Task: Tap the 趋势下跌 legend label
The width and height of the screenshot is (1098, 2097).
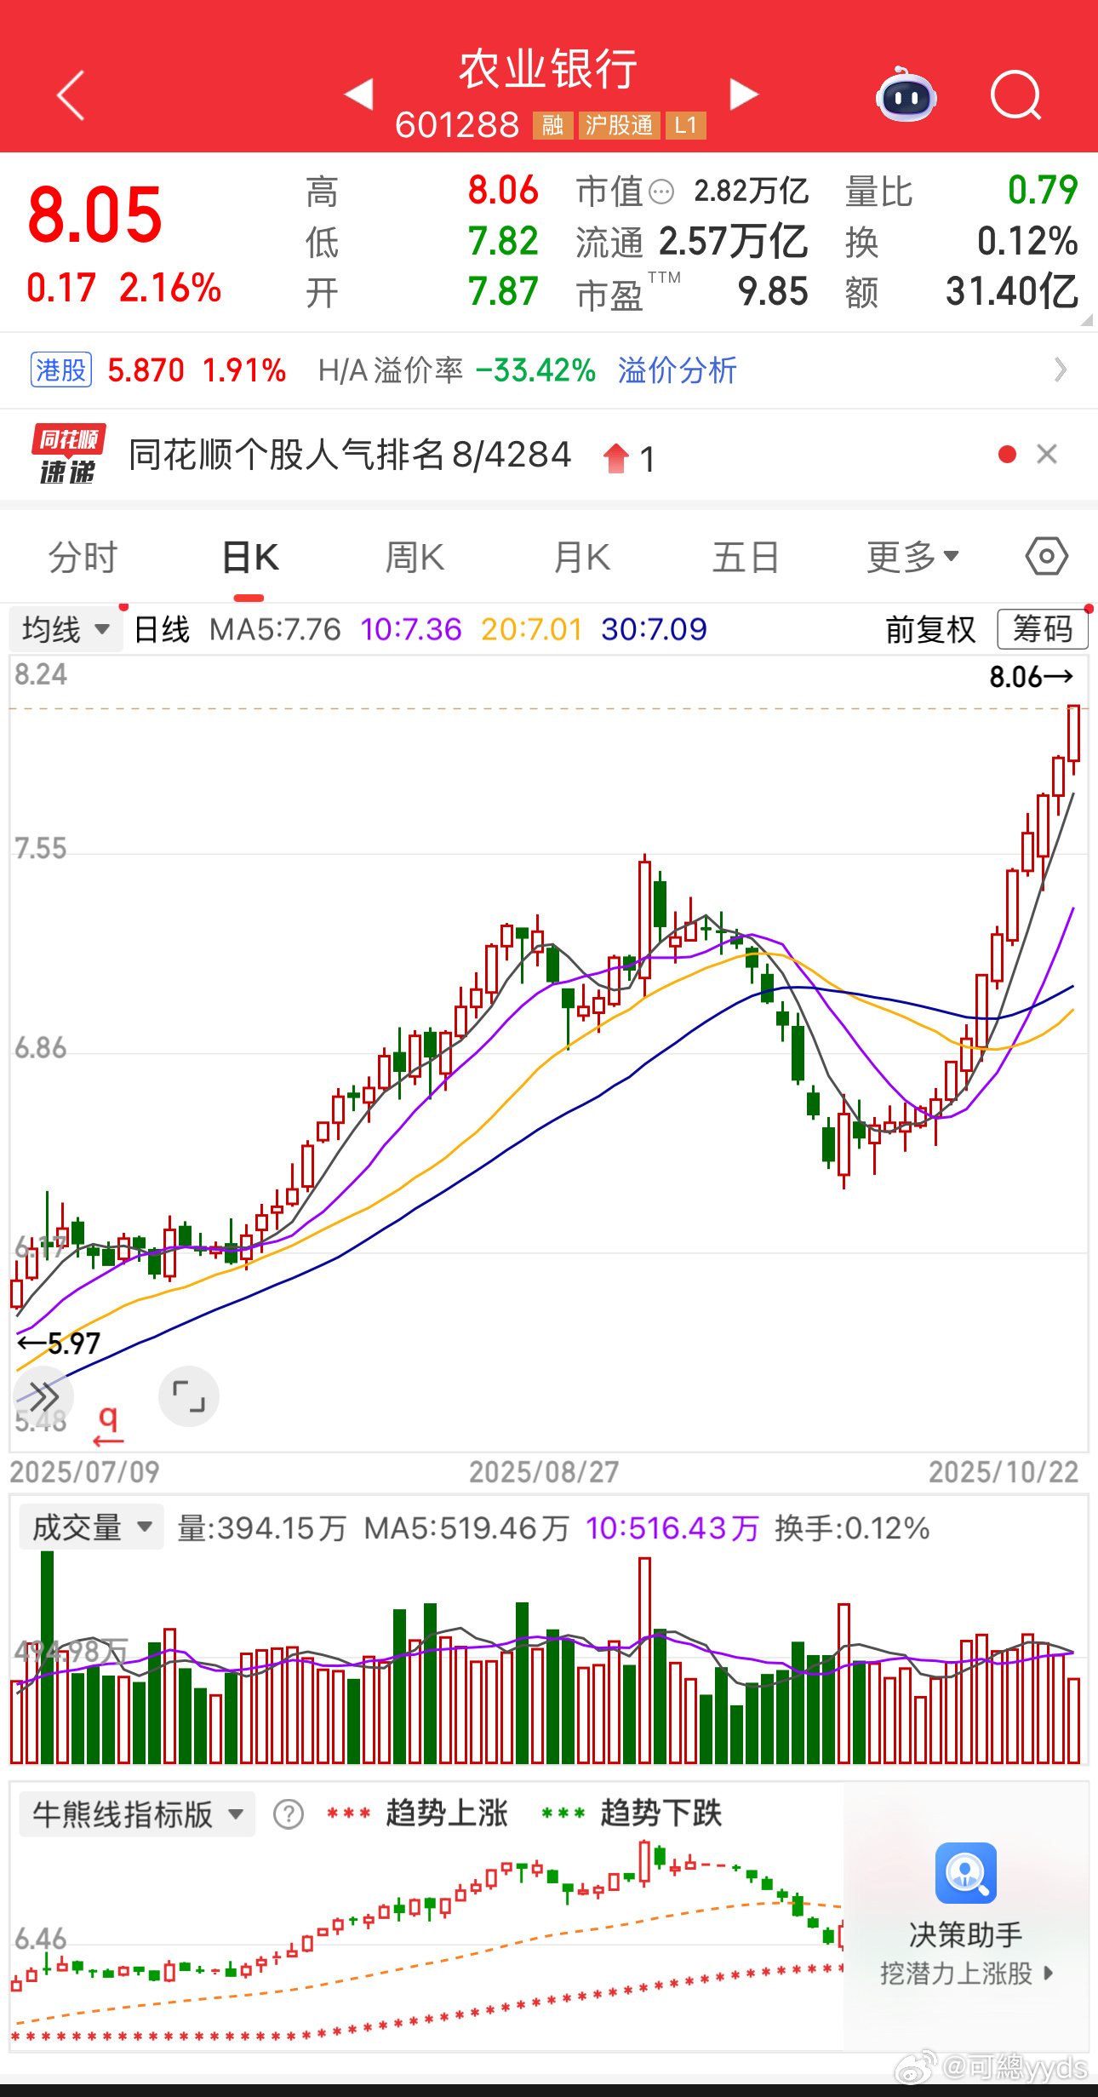Action: [x=661, y=1813]
